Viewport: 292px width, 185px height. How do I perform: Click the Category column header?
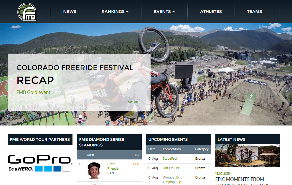(x=202, y=149)
